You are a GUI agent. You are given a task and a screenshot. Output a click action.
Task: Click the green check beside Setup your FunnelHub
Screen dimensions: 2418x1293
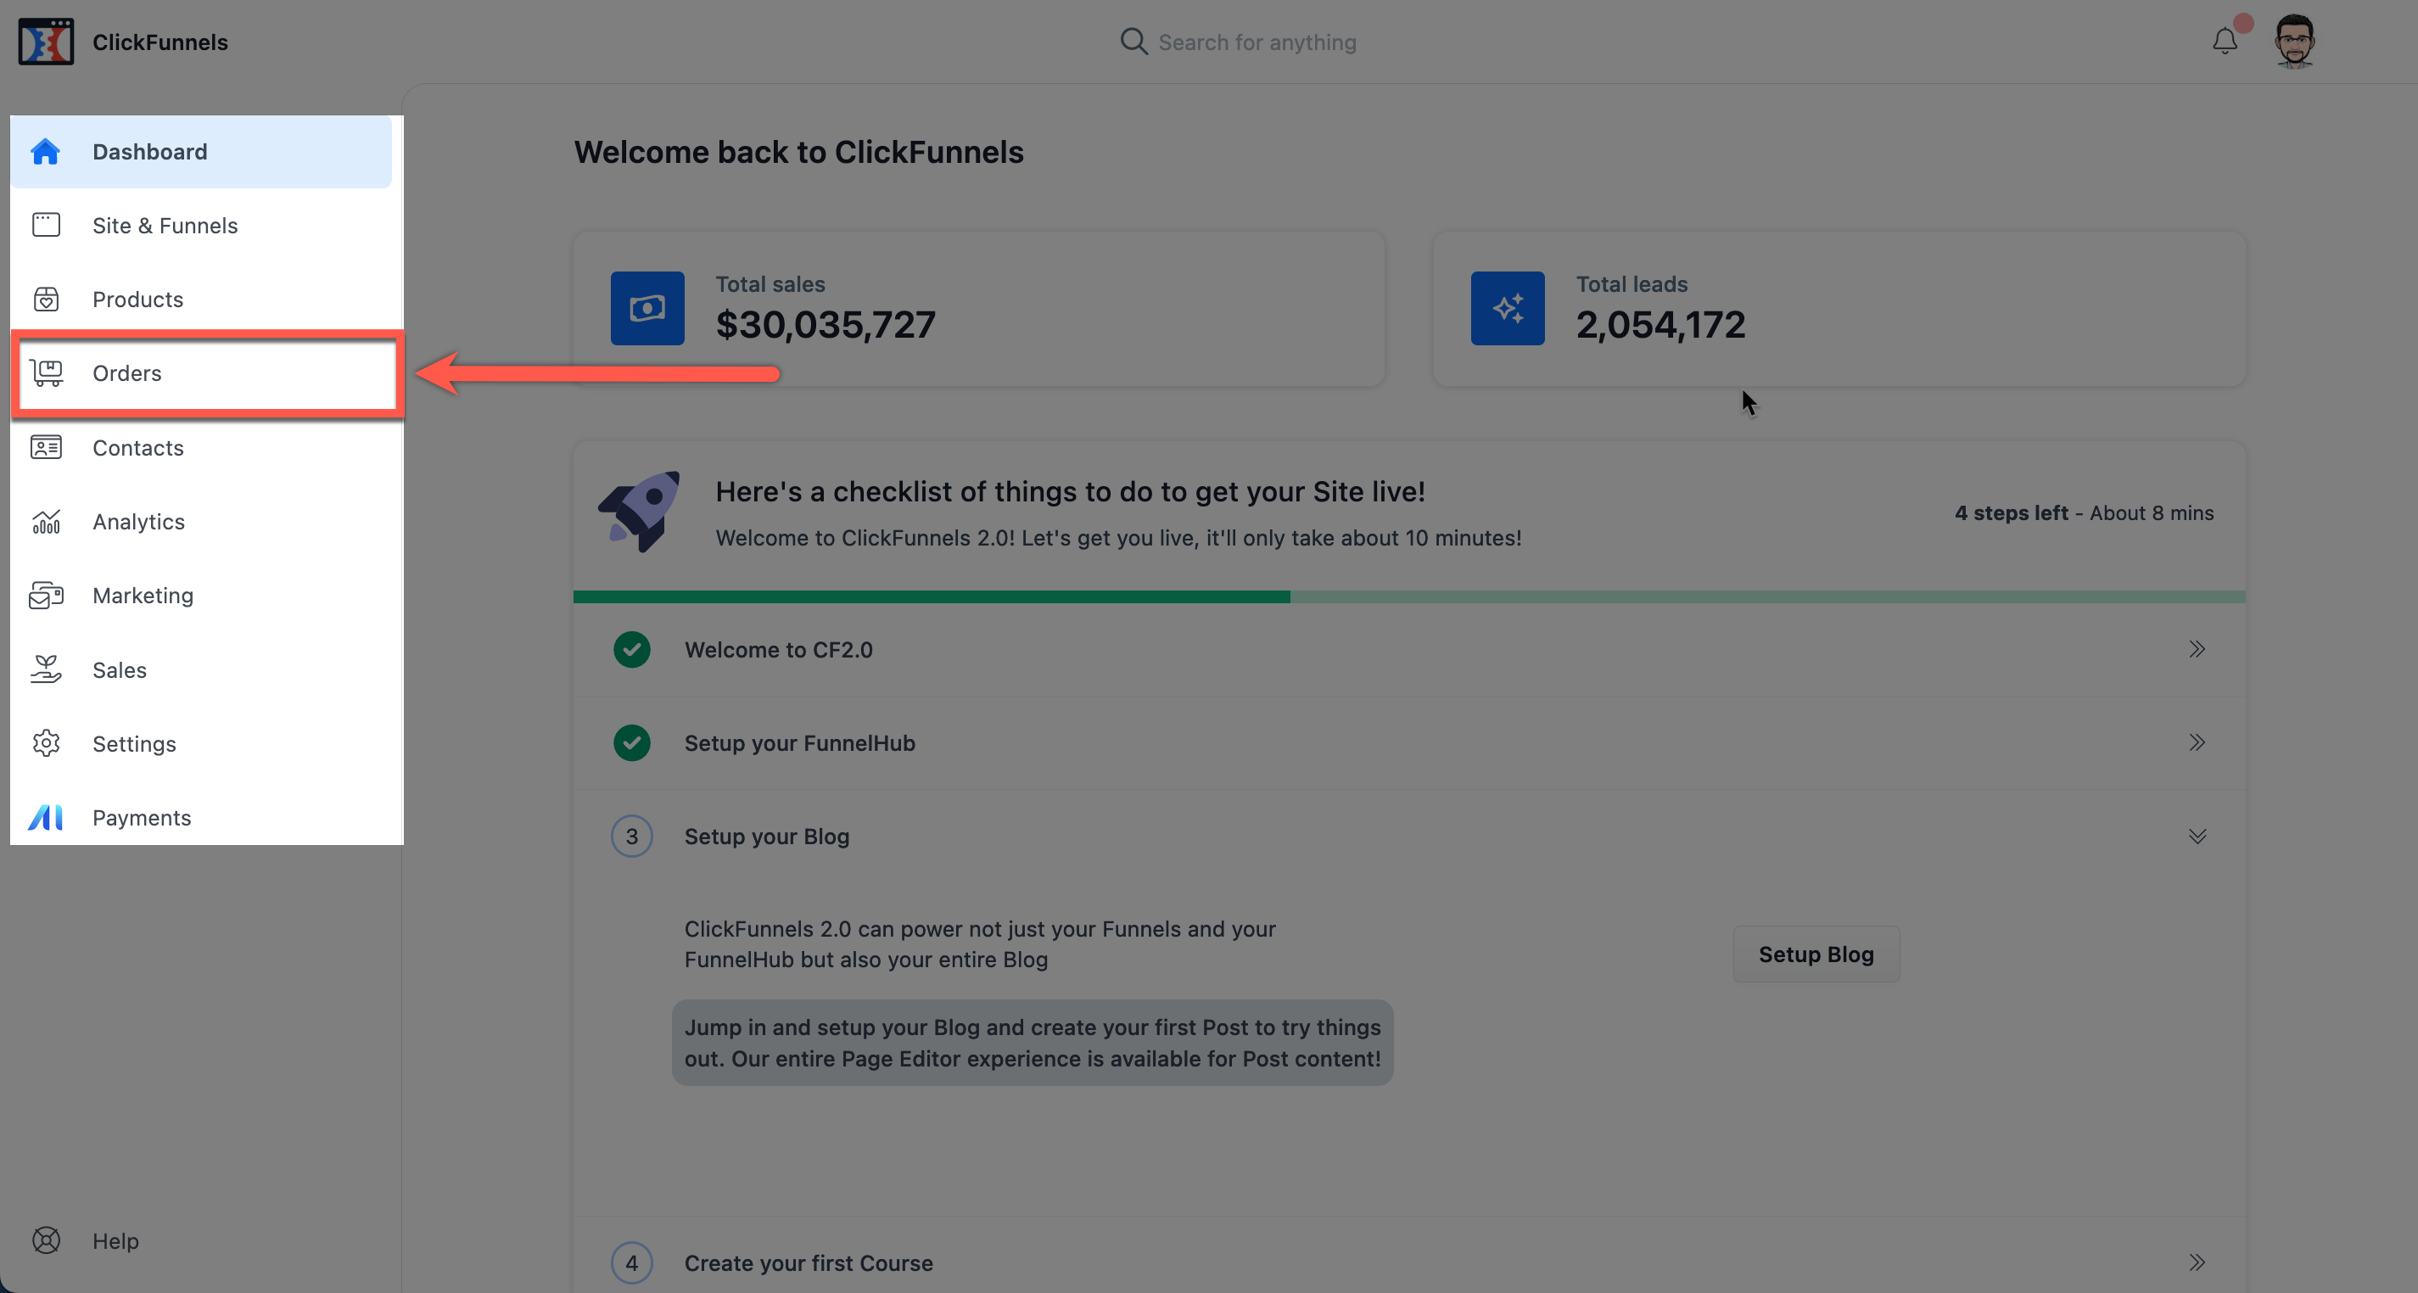click(632, 742)
